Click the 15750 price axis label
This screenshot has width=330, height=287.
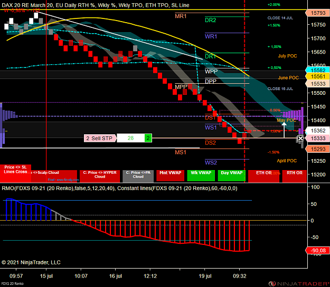(318, 25)
